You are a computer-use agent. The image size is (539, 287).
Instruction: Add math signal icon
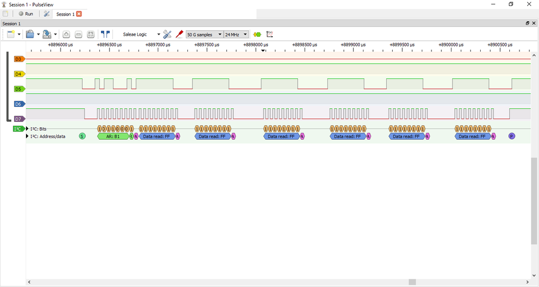(269, 34)
